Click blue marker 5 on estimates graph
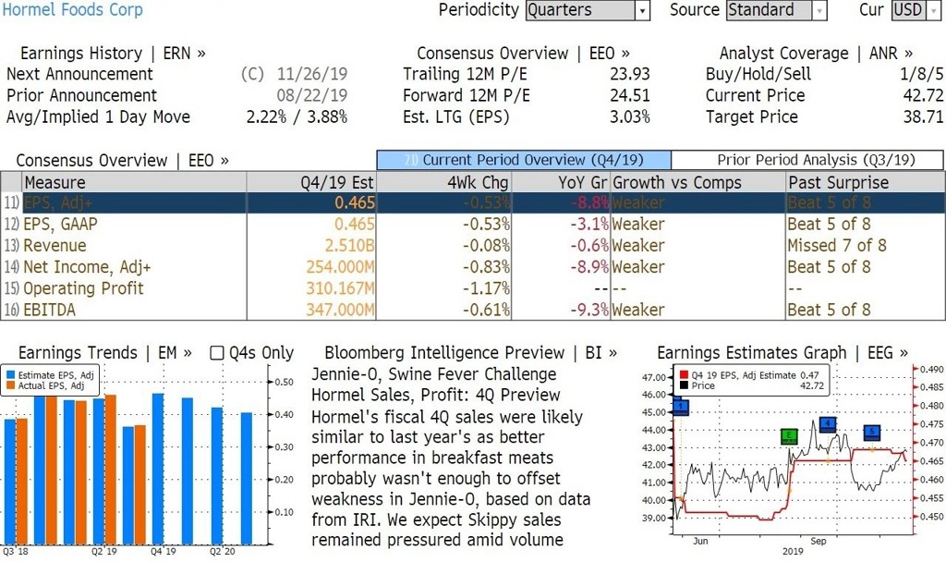The width and height of the screenshot is (946, 562). pos(872,433)
